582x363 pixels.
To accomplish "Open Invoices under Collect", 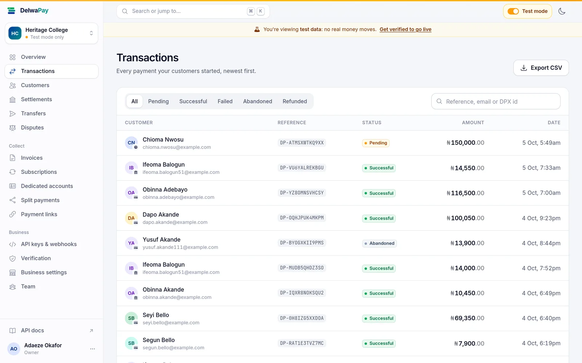I will pyautogui.click(x=52, y=158).
